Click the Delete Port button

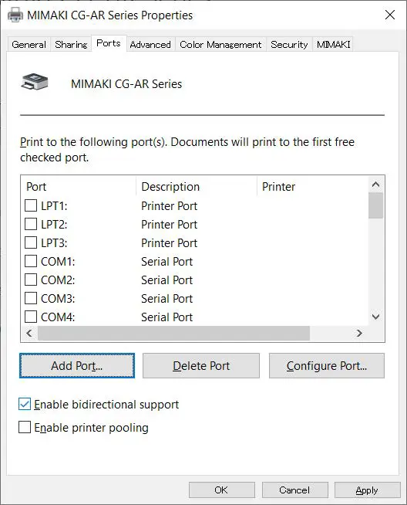tap(201, 365)
